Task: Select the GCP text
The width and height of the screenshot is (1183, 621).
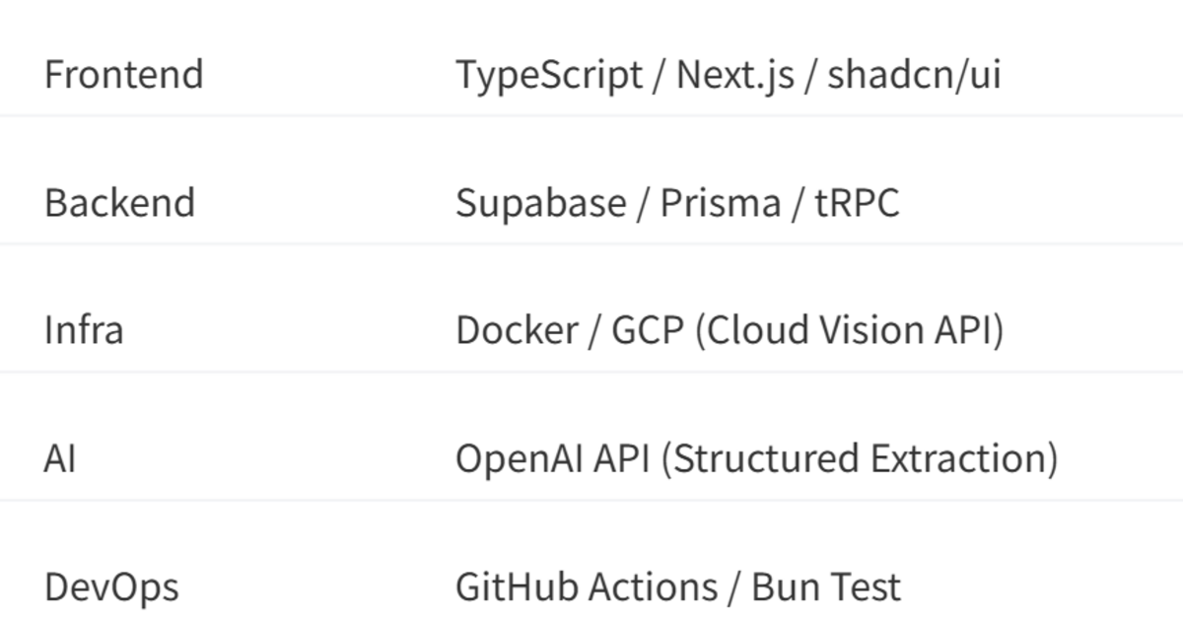Action: [x=648, y=330]
